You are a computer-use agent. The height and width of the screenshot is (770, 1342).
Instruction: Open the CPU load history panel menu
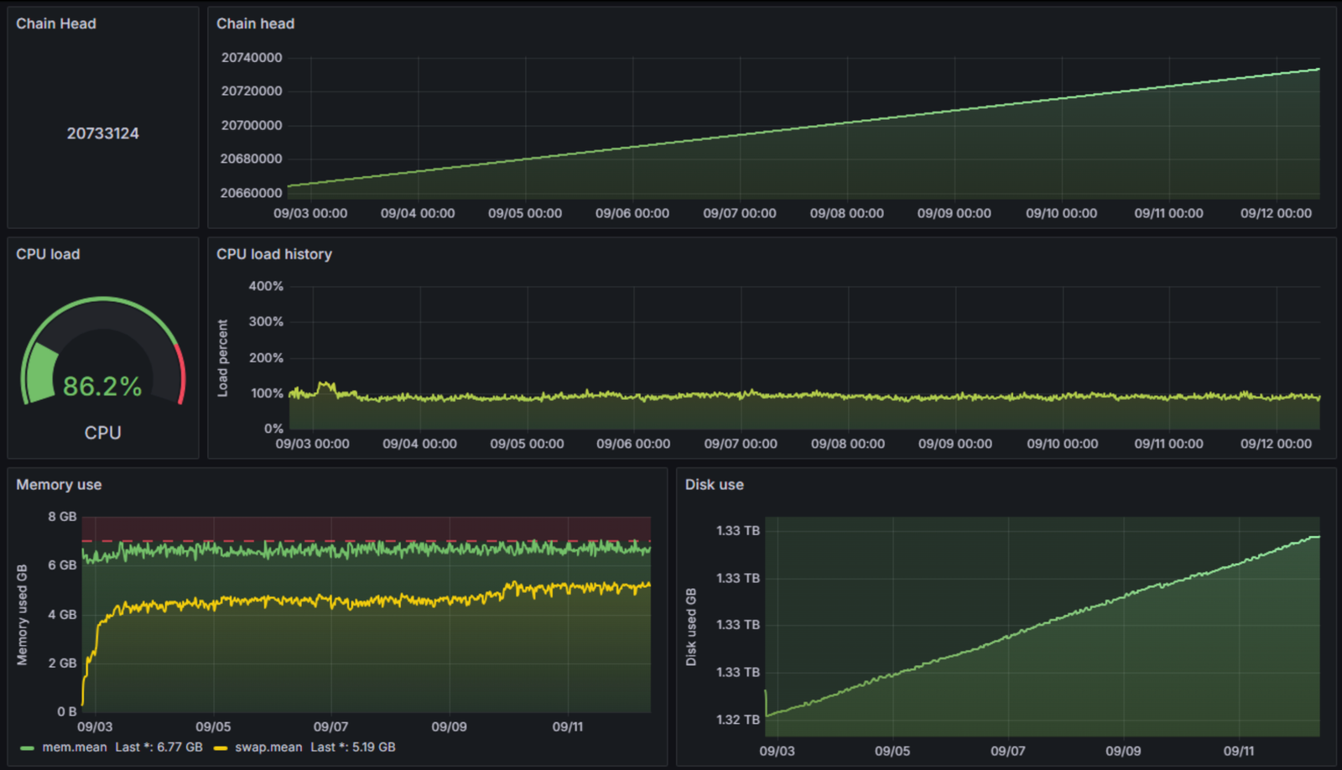coord(274,254)
